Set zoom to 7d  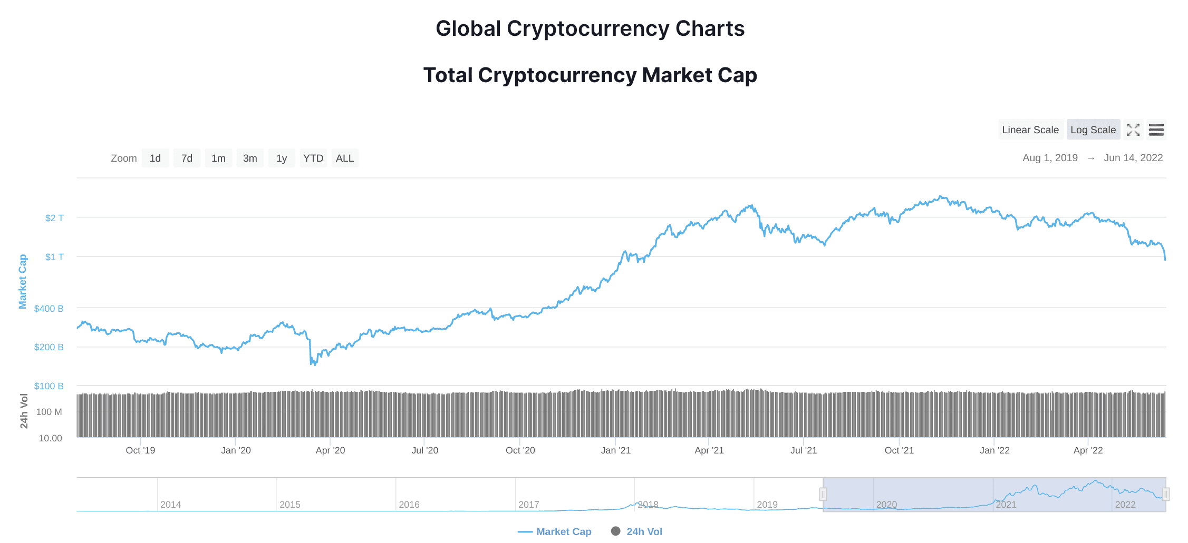pyautogui.click(x=187, y=158)
